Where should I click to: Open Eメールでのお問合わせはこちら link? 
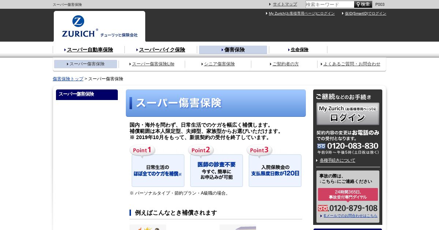[x=350, y=216]
